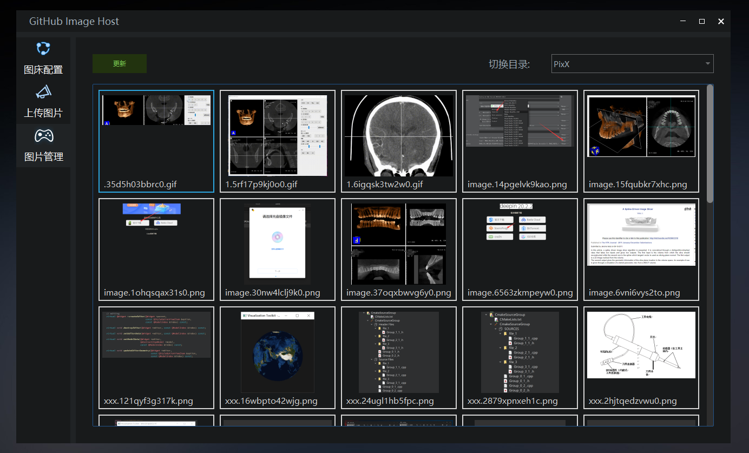
Task: Select thumbnail image.15fqubkr7xhc.png
Action: (x=641, y=141)
